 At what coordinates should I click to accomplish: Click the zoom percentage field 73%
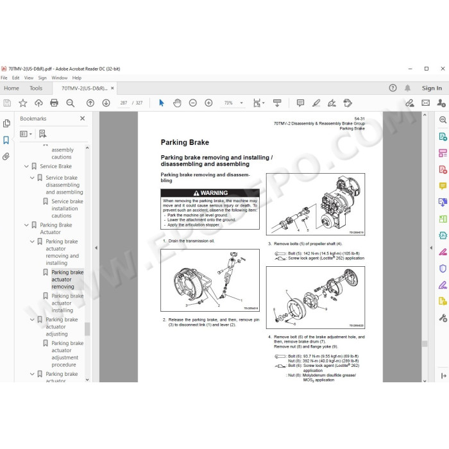228,103
